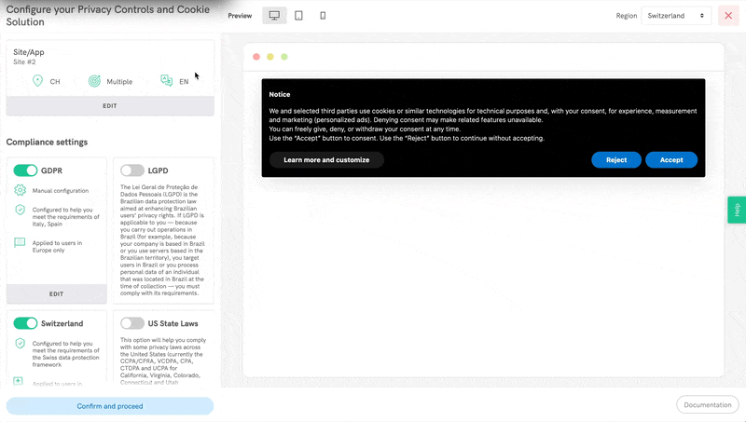Click the GDPR shield check icon

[x=21, y=211]
